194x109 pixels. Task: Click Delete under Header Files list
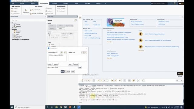(x=76, y=64)
